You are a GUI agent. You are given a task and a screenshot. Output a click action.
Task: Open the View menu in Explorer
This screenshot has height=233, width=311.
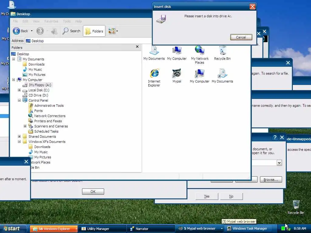[x=36, y=21]
